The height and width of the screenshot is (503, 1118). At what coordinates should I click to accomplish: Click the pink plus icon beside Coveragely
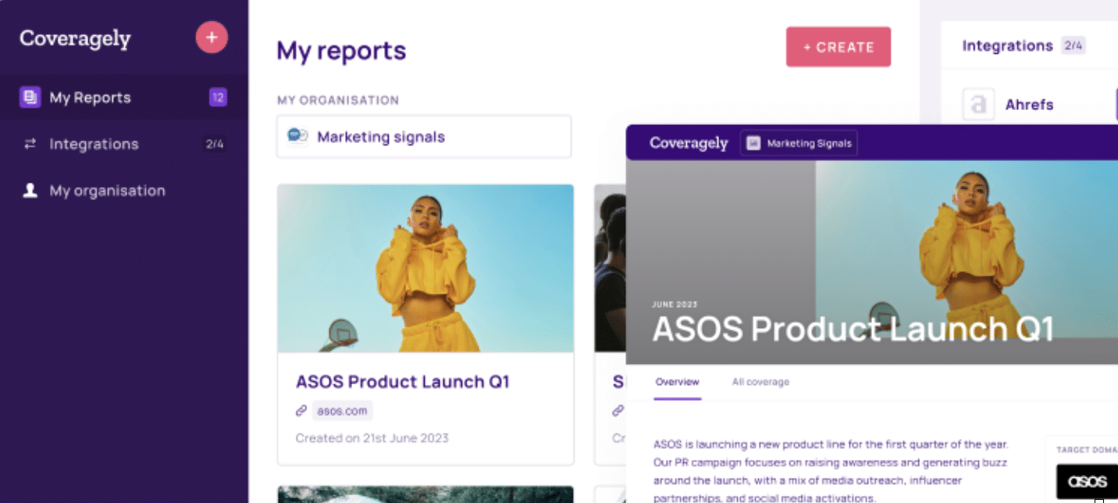[212, 37]
